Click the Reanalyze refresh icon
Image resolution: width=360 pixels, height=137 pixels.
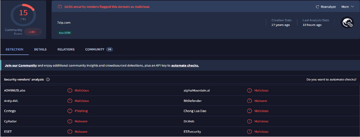[x=317, y=7]
